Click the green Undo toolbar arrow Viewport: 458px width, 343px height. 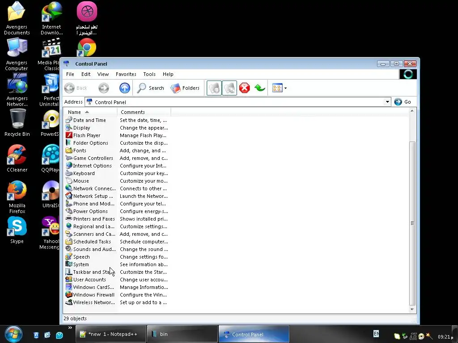pos(260,88)
